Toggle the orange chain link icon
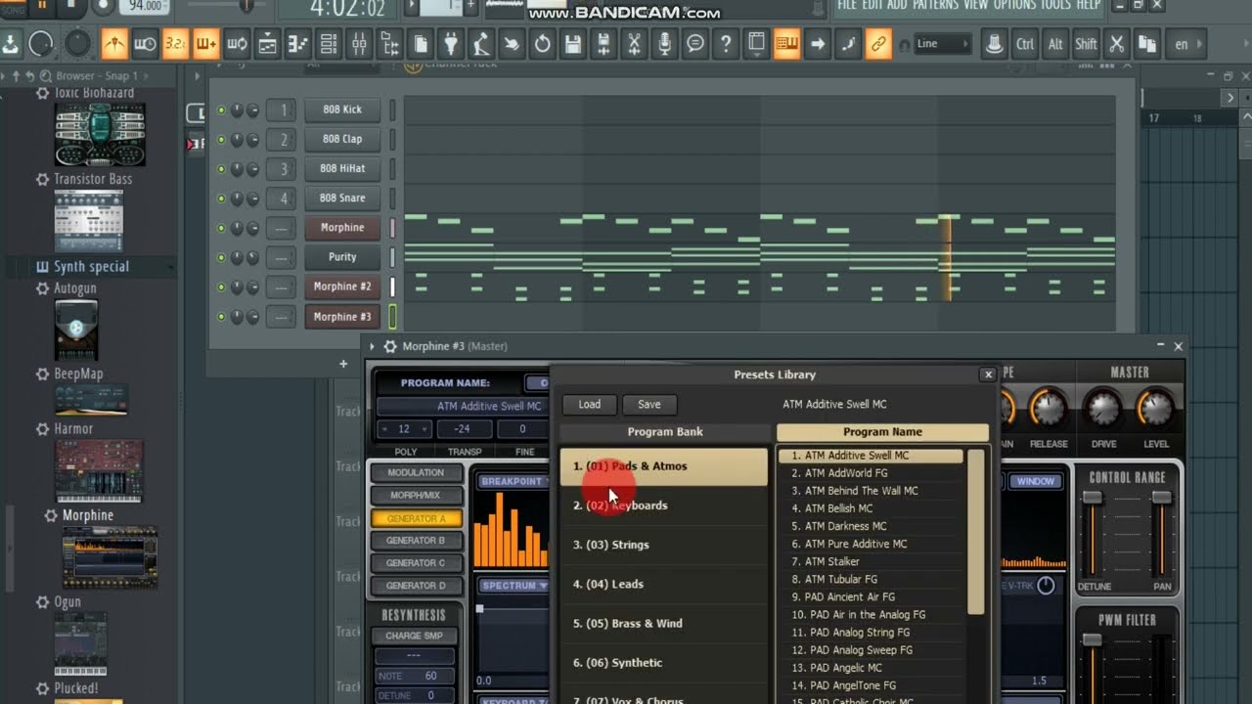1252x704 pixels. click(878, 44)
